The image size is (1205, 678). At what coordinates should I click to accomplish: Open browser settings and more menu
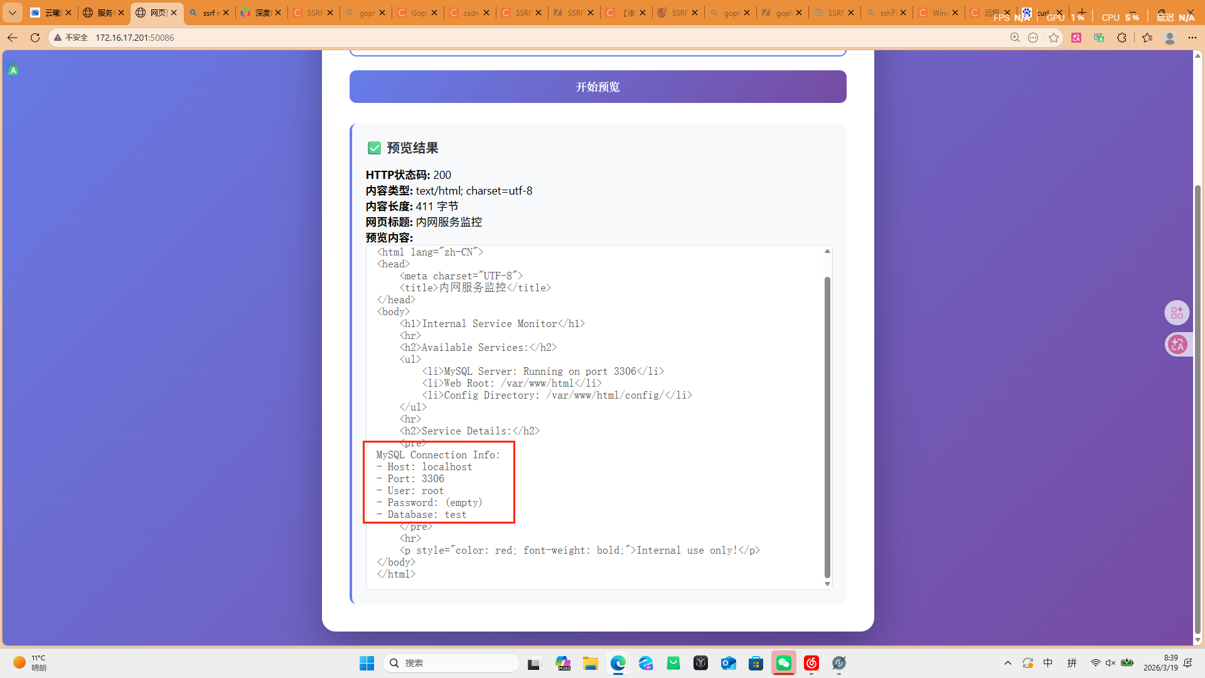click(1192, 38)
